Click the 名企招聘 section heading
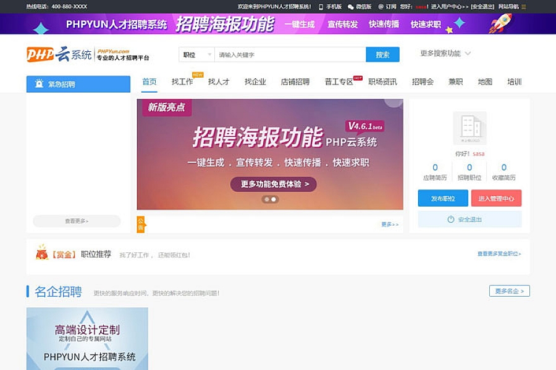556x370 pixels. pyautogui.click(x=58, y=292)
